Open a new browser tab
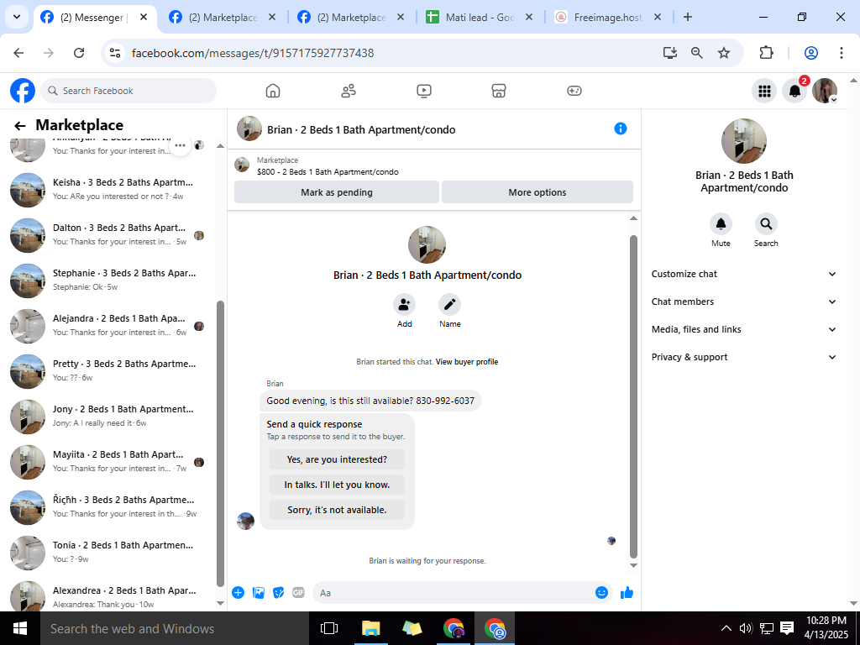The height and width of the screenshot is (645, 860). (687, 17)
